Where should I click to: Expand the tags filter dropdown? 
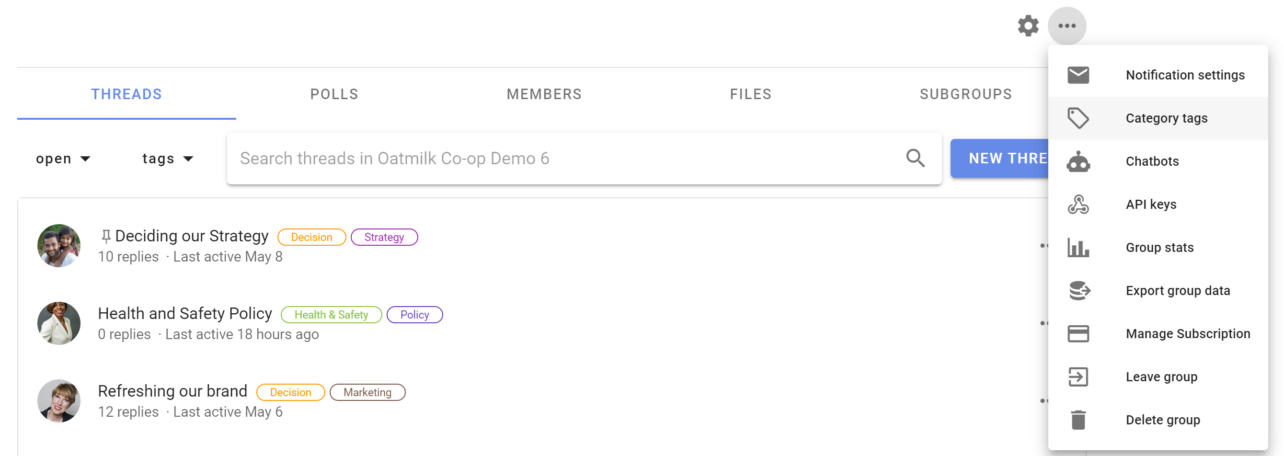tap(168, 159)
